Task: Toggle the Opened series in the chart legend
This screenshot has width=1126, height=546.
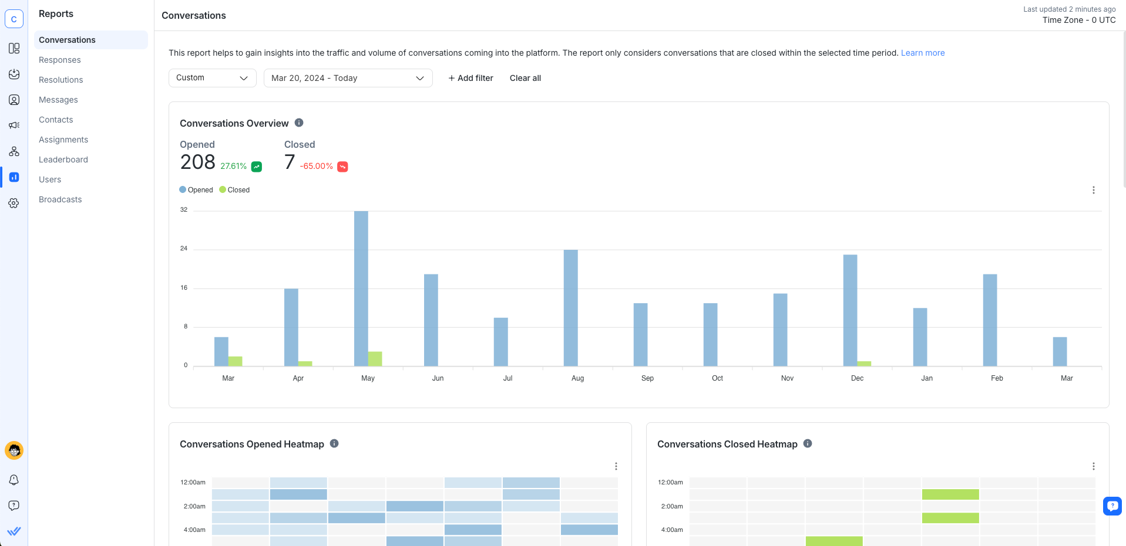Action: [196, 189]
